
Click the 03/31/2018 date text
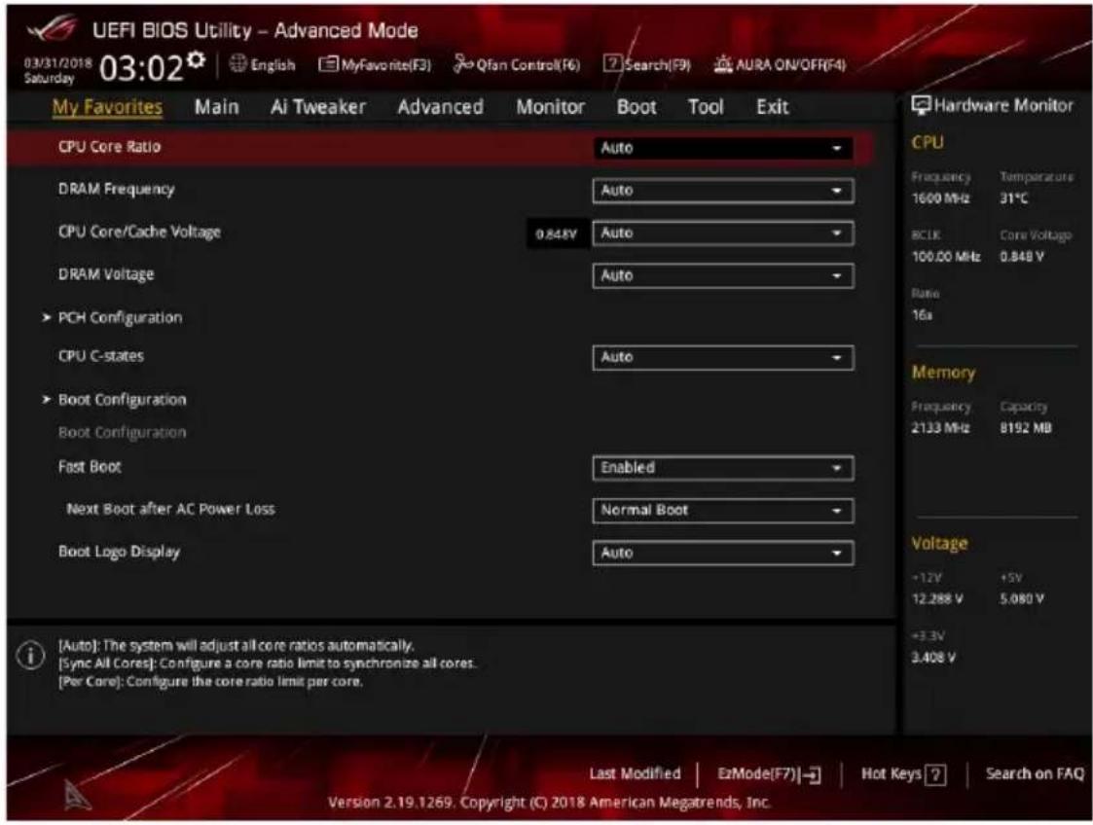click(x=57, y=62)
